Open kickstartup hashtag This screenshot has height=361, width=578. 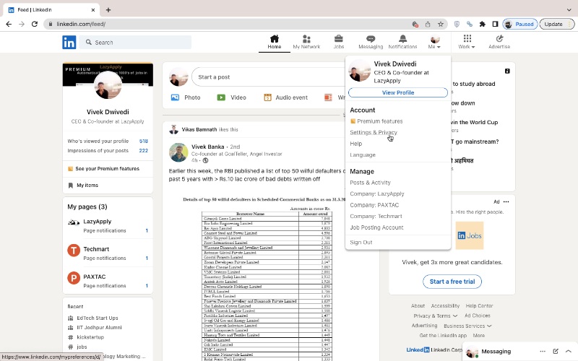point(90,337)
